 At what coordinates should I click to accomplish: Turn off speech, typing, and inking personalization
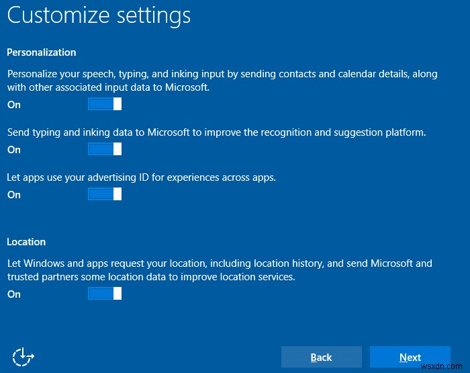[105, 104]
